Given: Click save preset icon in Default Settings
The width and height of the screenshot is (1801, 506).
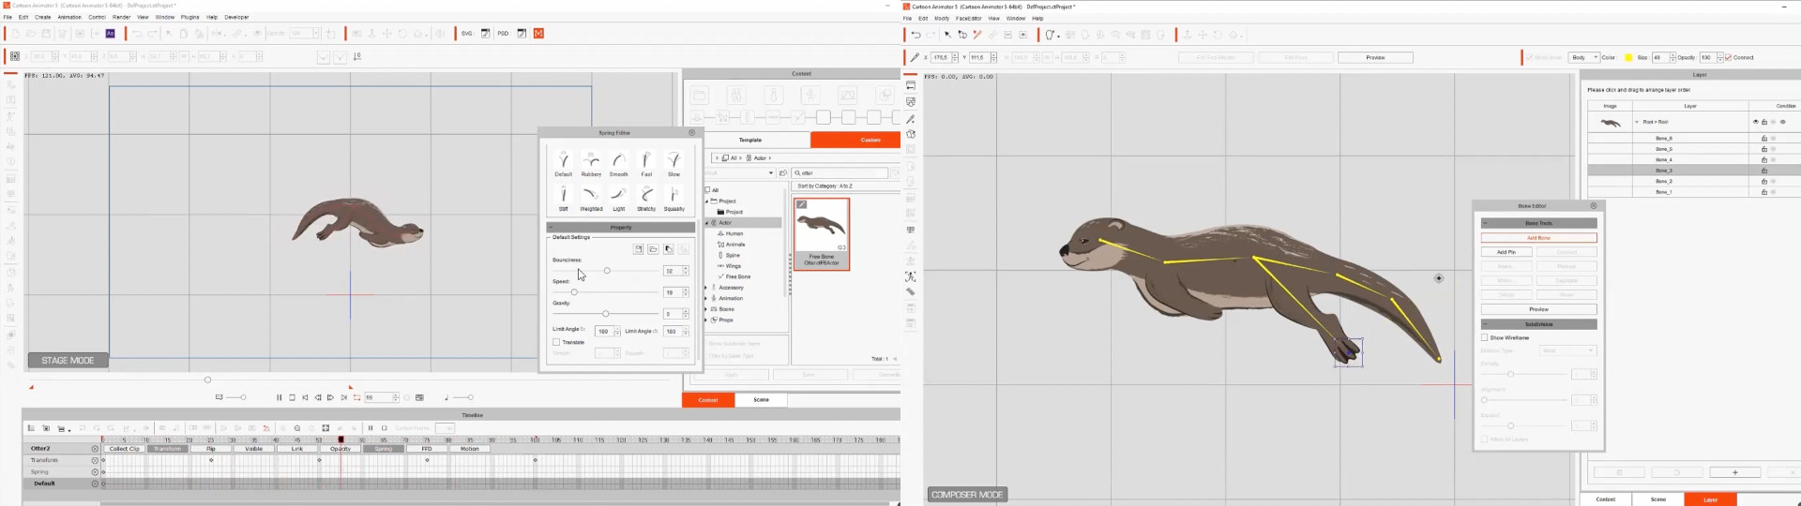Looking at the screenshot, I should click(638, 249).
